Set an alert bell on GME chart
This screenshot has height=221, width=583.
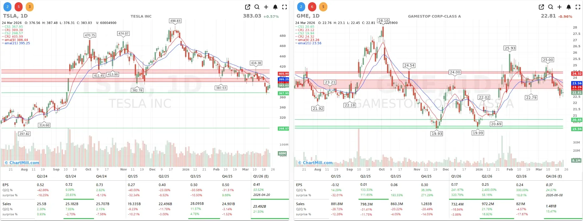point(569,7)
